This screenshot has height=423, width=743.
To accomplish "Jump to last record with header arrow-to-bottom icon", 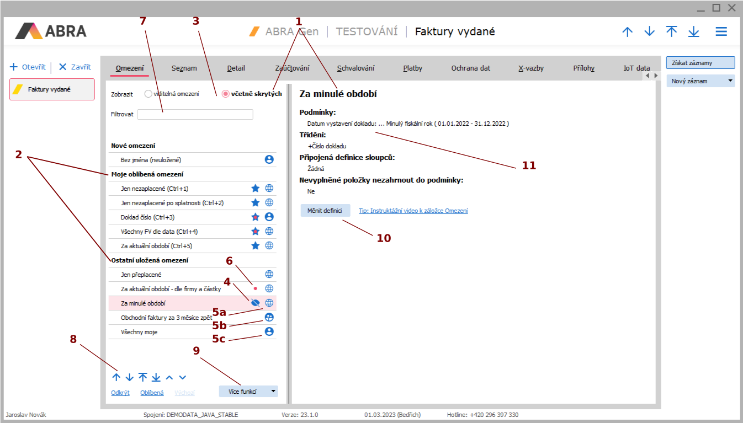I will tap(694, 31).
